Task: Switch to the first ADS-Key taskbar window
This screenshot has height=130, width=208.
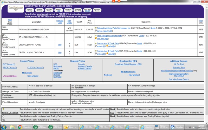Action: click(40, 127)
